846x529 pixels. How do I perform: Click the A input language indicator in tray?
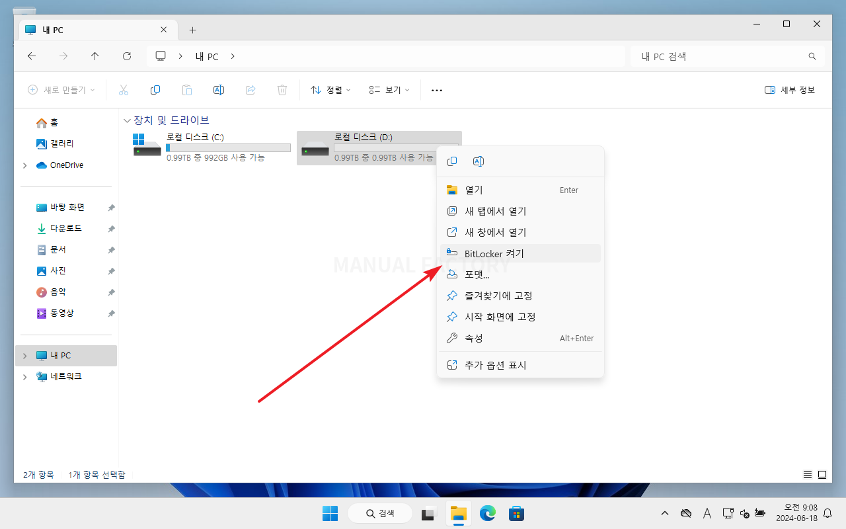[x=707, y=513]
